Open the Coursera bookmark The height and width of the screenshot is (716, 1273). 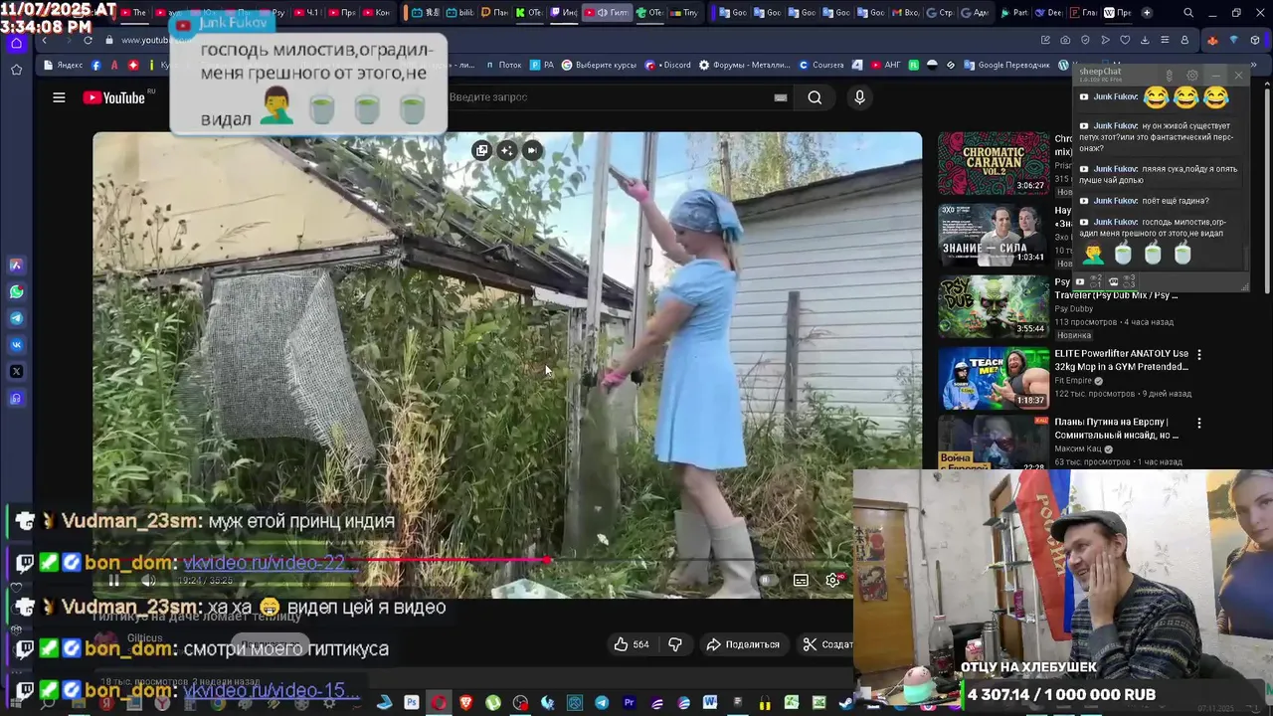coord(821,65)
